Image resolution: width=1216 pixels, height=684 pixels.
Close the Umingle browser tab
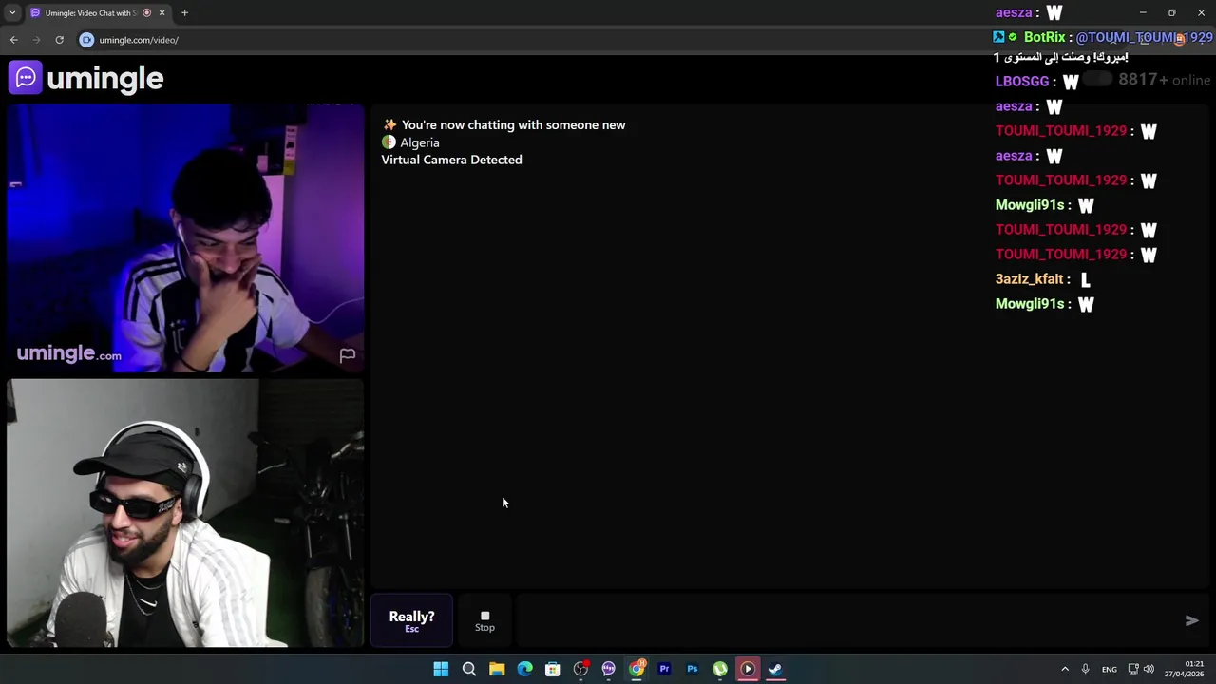pos(161,12)
